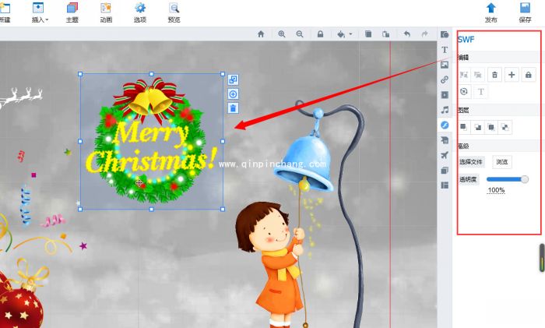The width and height of the screenshot is (545, 328).
Task: Click the circled plus icon beside wreath
Action: [233, 94]
